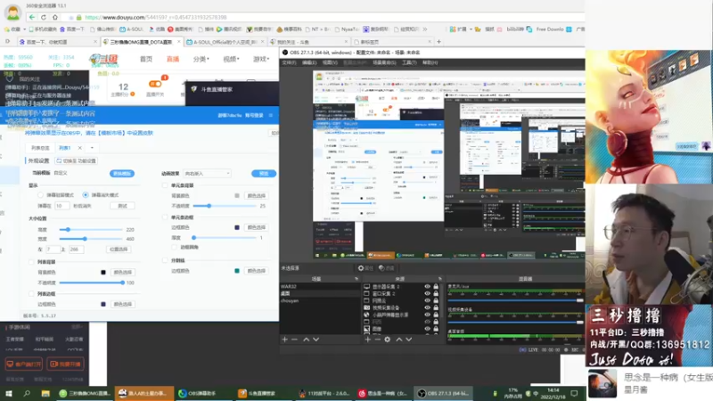713x401 pixels.
Task: Switch to A-SOUL_Official browser tab
Action: (x=225, y=42)
